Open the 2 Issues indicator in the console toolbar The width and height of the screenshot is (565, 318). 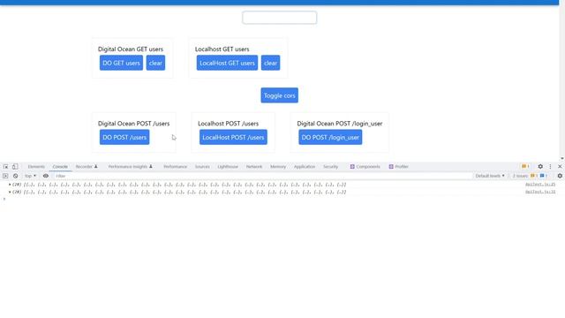click(x=530, y=176)
